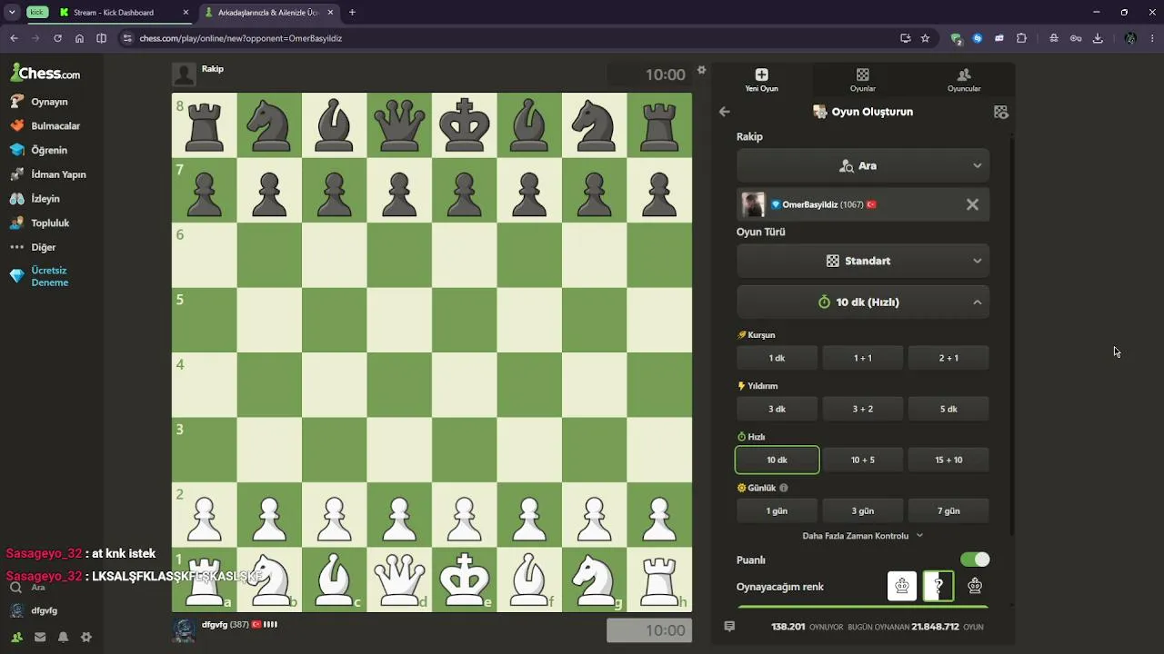Bookmark this page with star icon
1164x654 pixels.
925,38
